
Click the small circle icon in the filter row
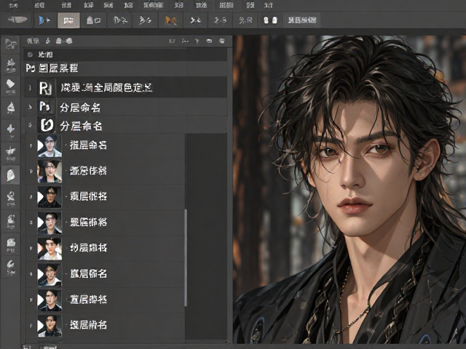[30, 55]
